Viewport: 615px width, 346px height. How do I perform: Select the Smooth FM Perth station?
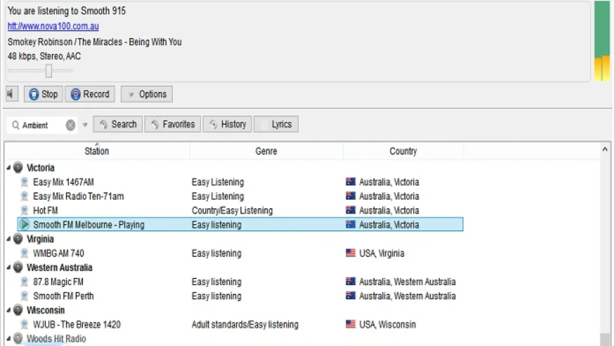tap(63, 296)
